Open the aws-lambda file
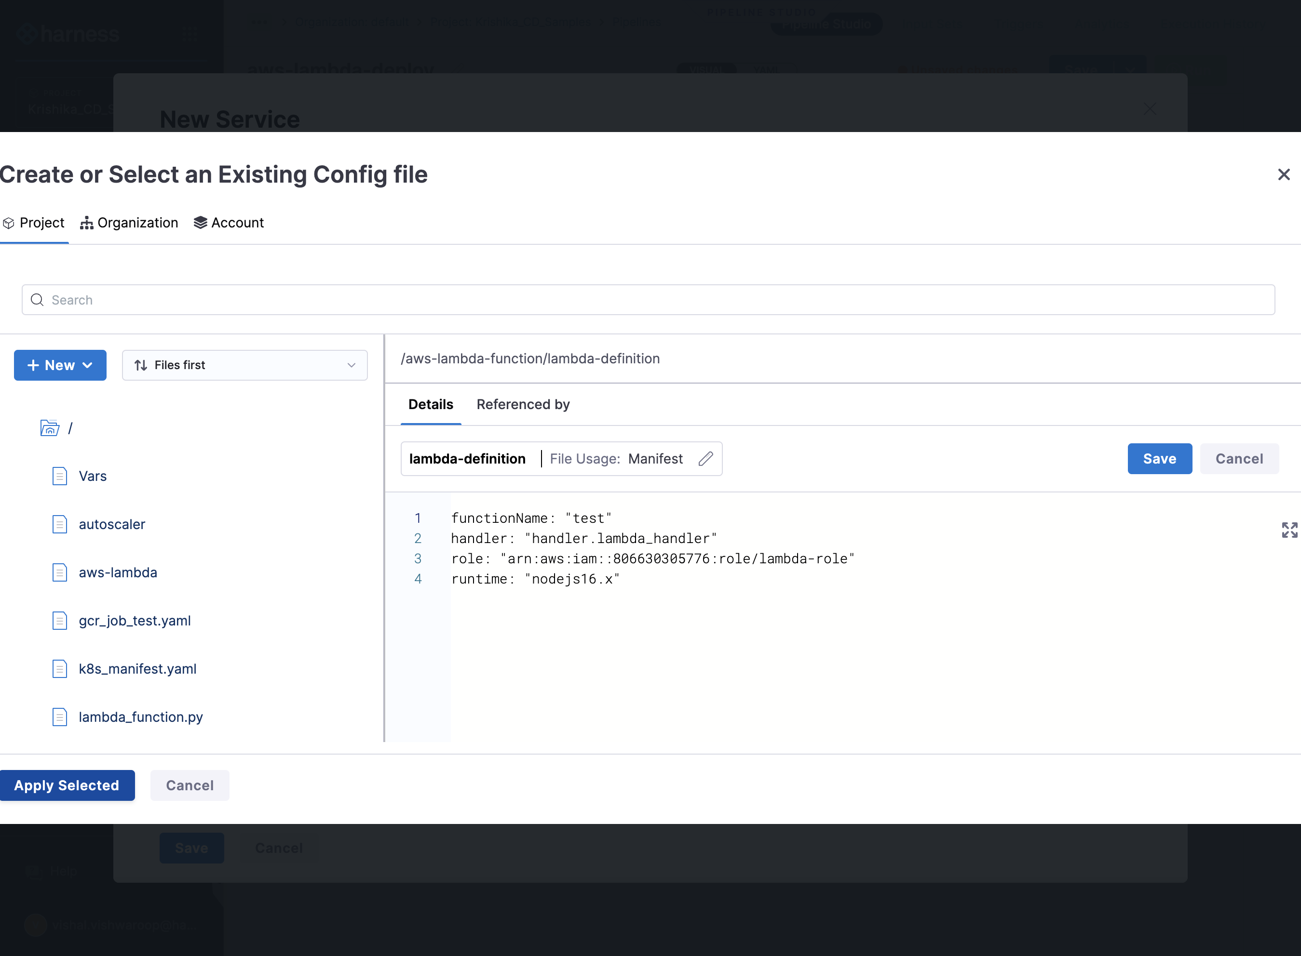The height and width of the screenshot is (956, 1301). coord(118,572)
